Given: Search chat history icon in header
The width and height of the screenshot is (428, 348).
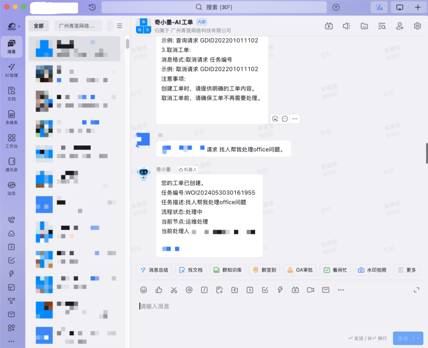Looking at the screenshot, I should point(382,26).
